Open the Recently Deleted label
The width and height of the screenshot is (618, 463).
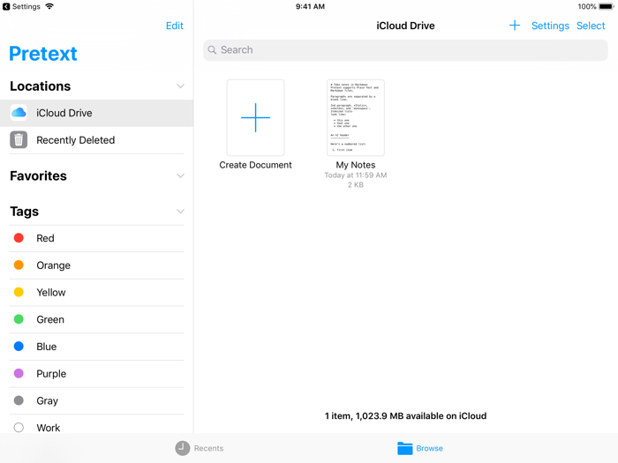(76, 140)
